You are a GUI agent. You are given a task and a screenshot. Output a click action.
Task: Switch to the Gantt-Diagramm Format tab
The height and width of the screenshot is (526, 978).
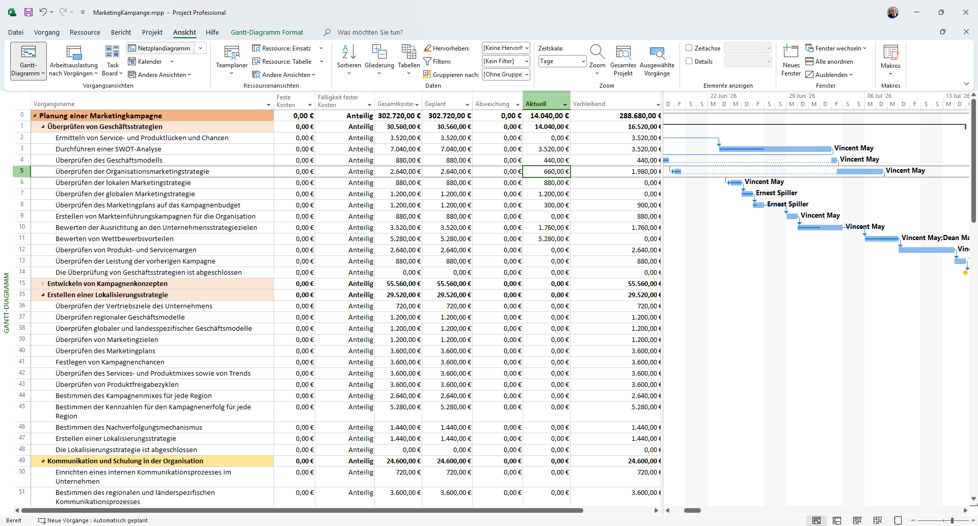coord(267,32)
